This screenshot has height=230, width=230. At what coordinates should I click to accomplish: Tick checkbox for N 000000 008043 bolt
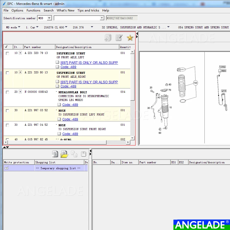pos(7,92)
